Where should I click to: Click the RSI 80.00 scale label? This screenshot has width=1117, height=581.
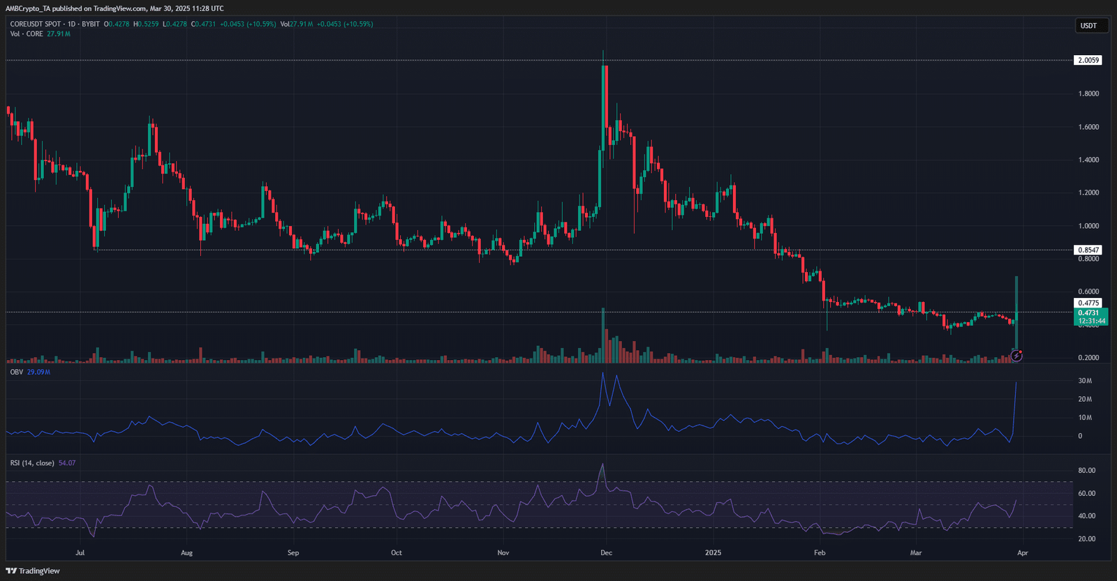pos(1088,470)
